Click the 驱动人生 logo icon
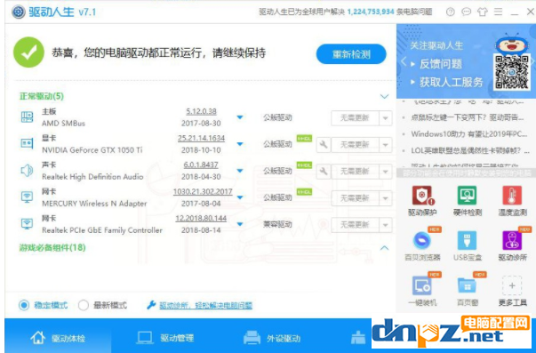536x353 pixels. 19,12
